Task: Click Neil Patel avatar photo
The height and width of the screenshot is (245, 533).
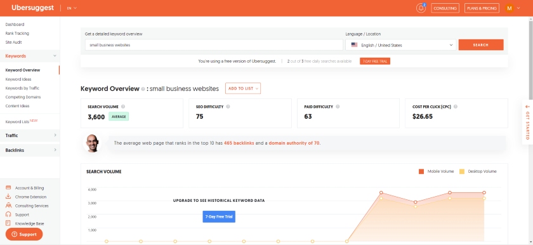Action: [x=92, y=143]
